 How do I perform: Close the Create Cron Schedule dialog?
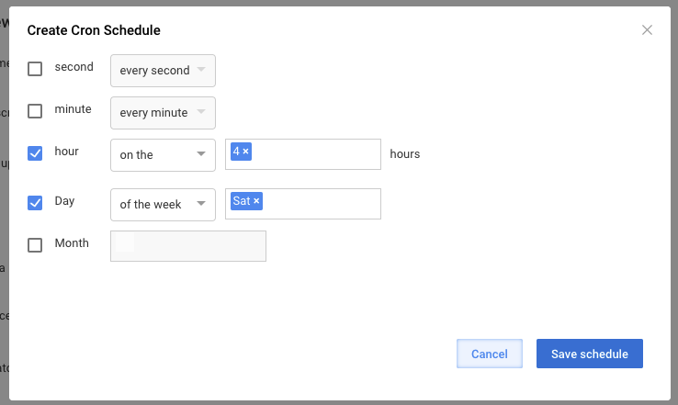[647, 29]
